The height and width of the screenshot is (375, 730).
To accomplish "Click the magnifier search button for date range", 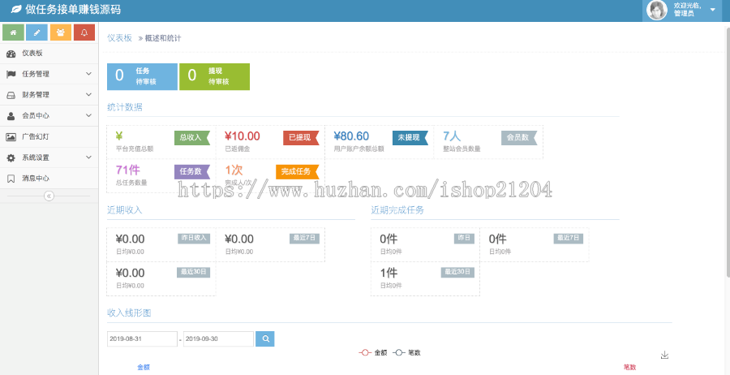I will (x=265, y=339).
